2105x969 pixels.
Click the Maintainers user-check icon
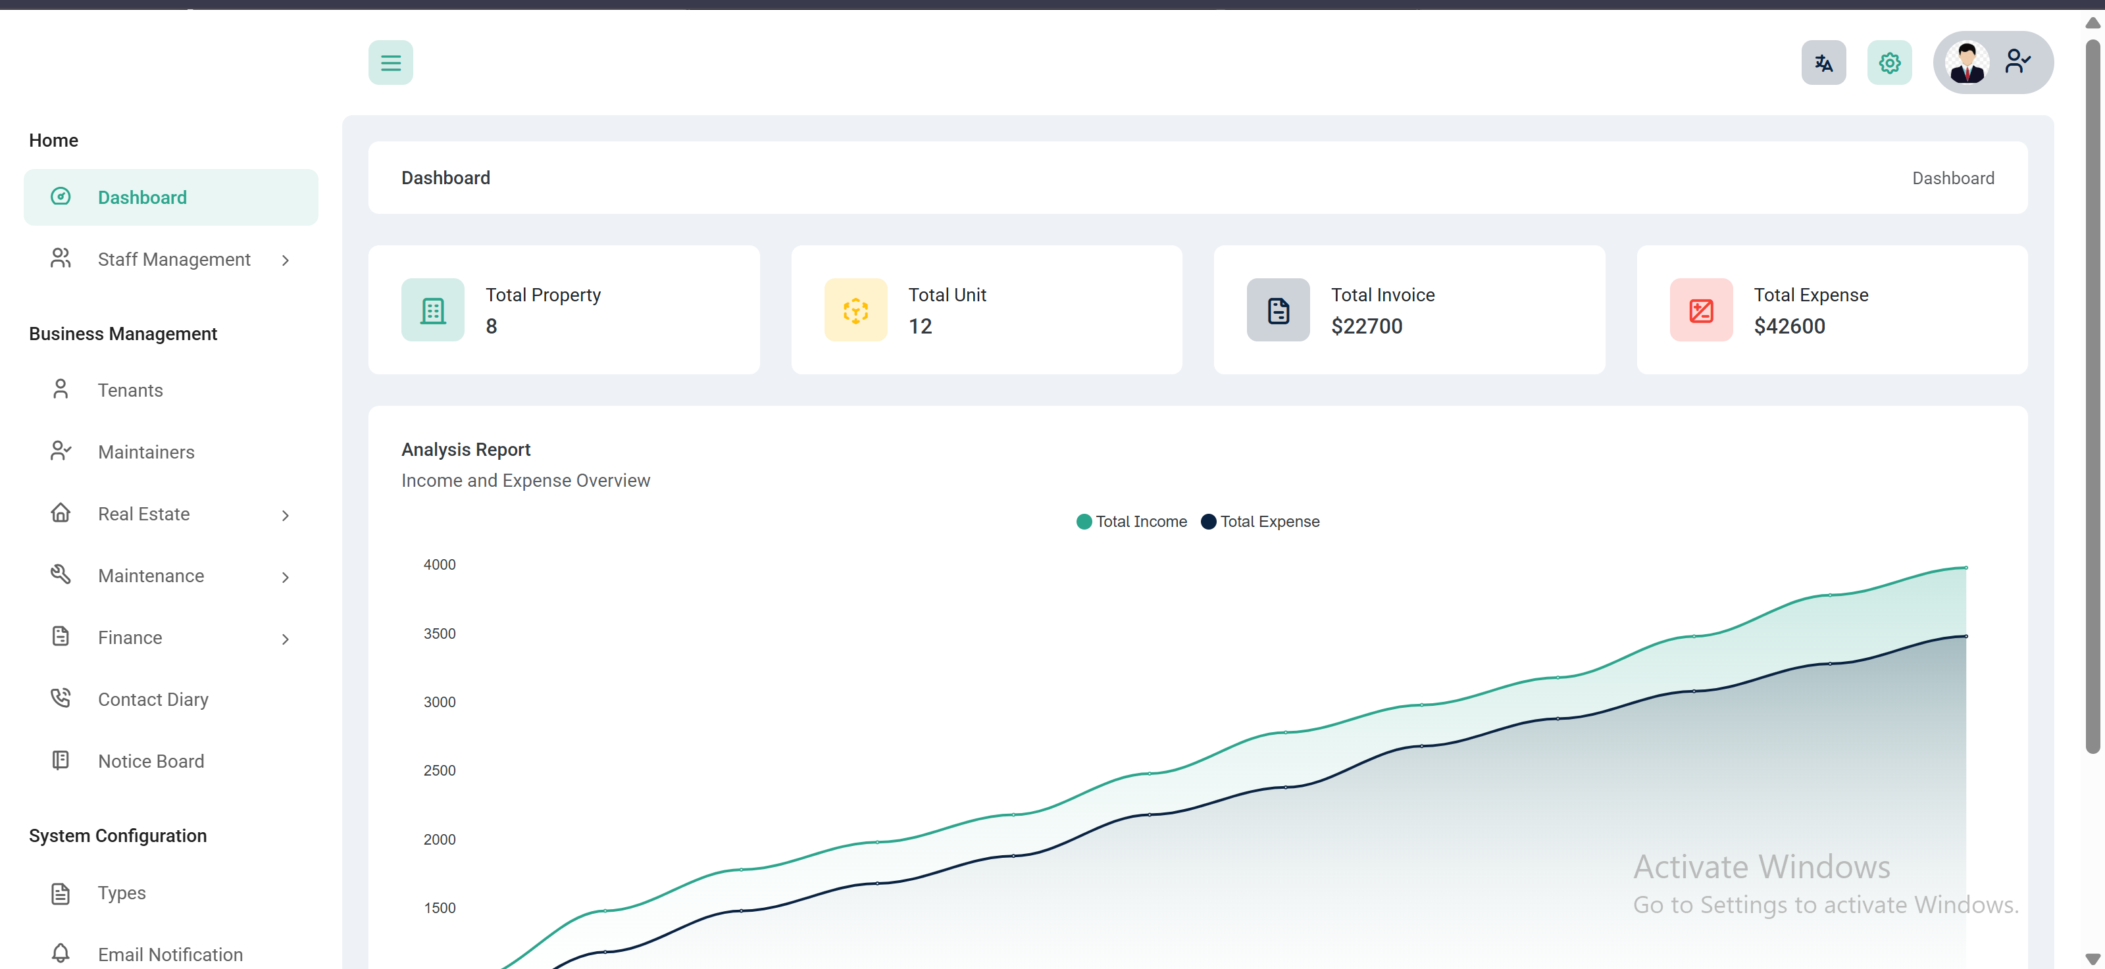61,451
